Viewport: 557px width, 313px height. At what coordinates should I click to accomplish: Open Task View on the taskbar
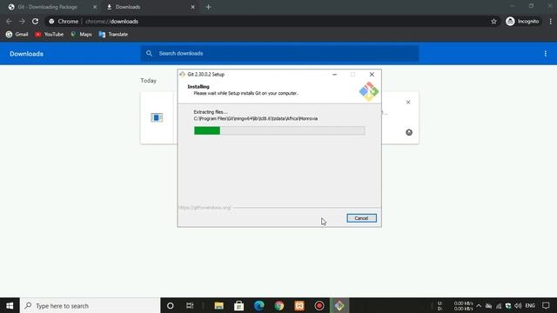click(x=190, y=305)
